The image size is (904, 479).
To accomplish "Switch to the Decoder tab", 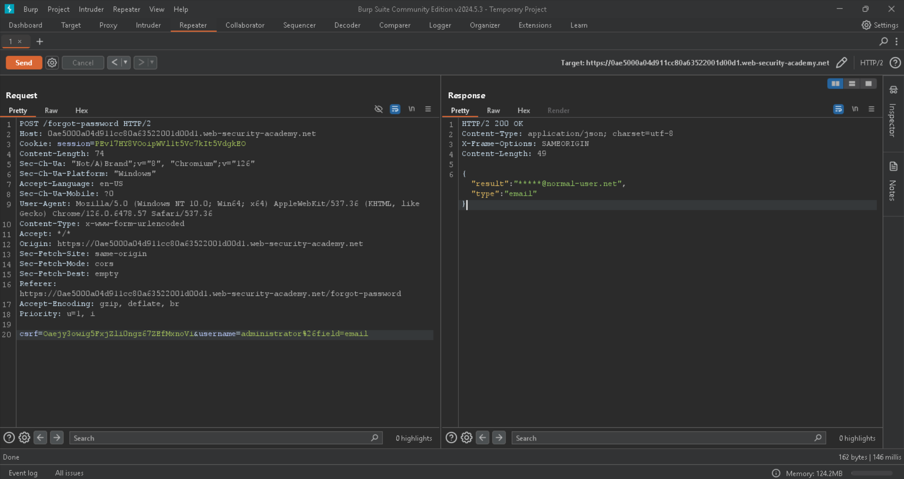I will [x=347, y=25].
